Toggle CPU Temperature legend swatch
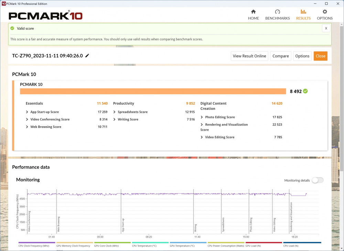 pyautogui.click(x=150, y=242)
